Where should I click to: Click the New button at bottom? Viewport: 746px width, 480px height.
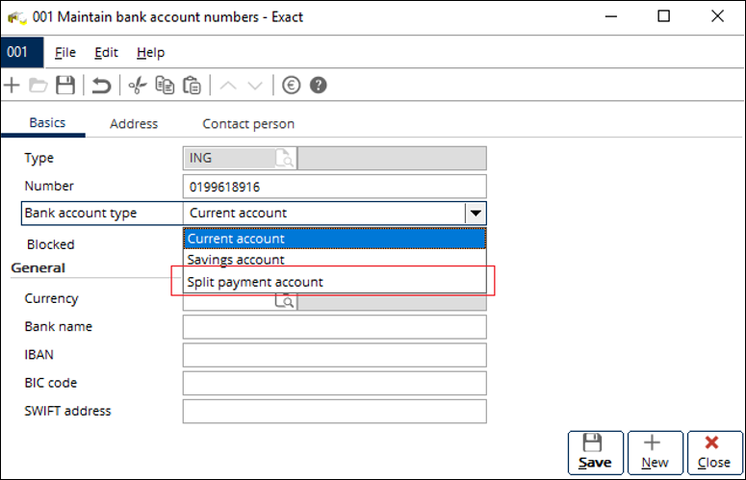click(655, 452)
